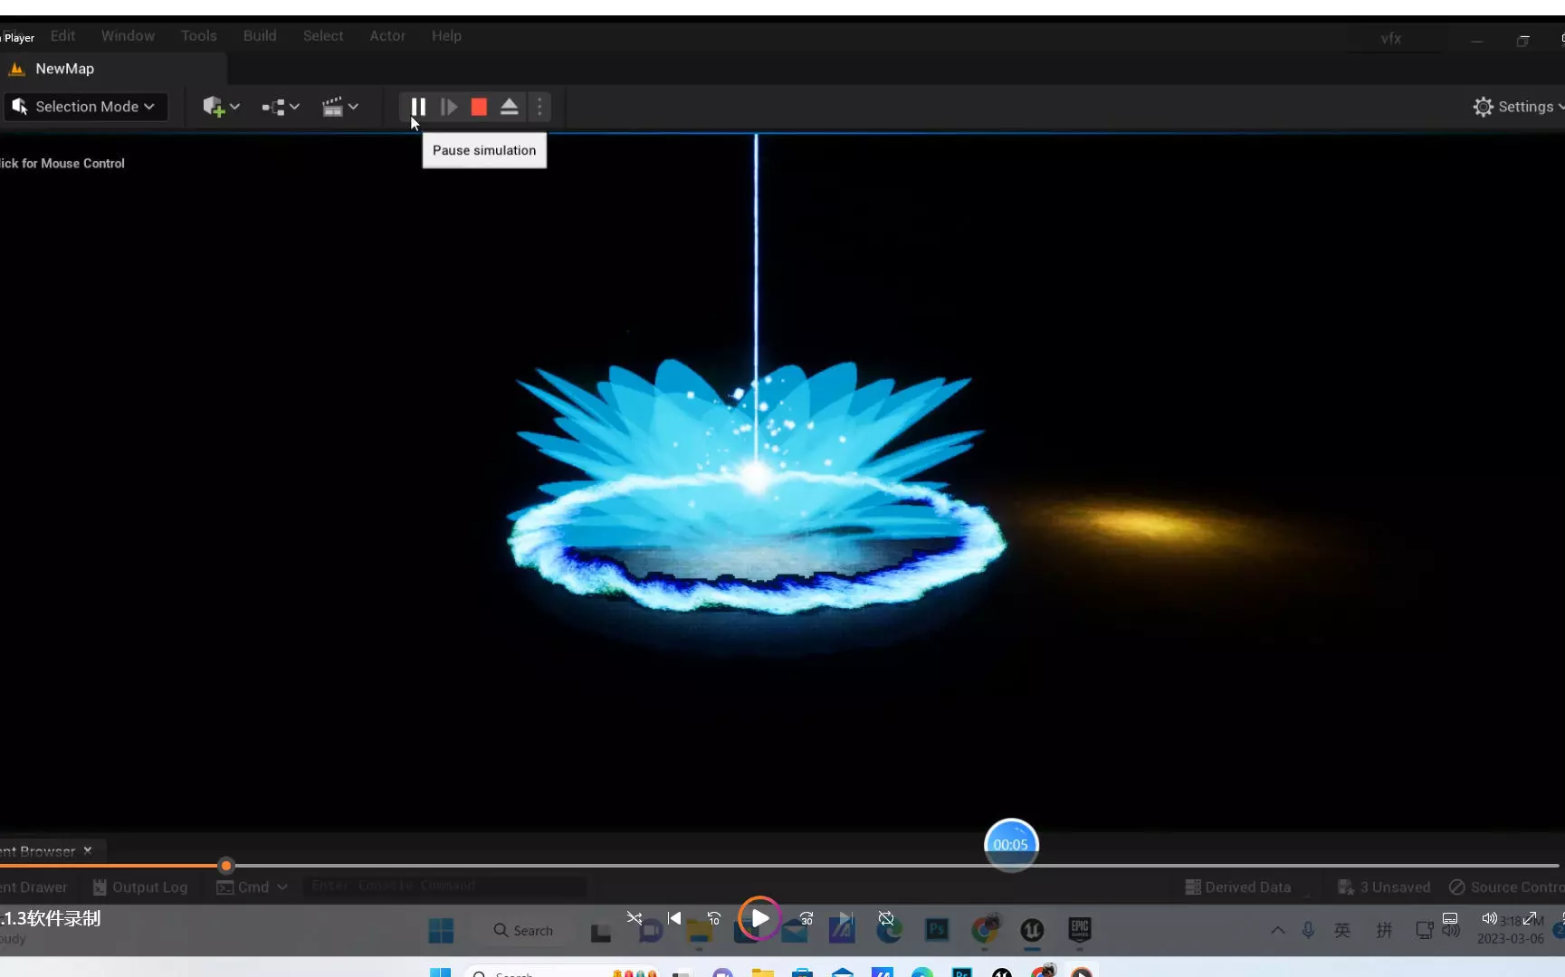Open the Chrome taskbar icon
1565x977 pixels.
pos(985,930)
